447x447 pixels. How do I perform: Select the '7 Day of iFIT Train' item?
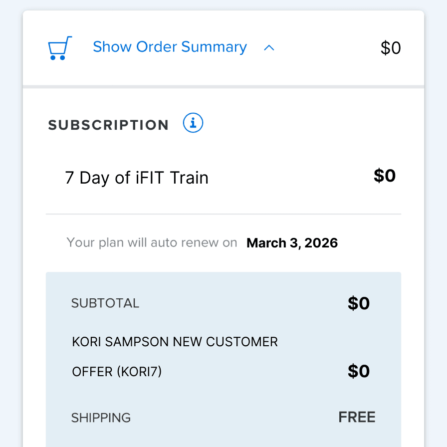[136, 178]
